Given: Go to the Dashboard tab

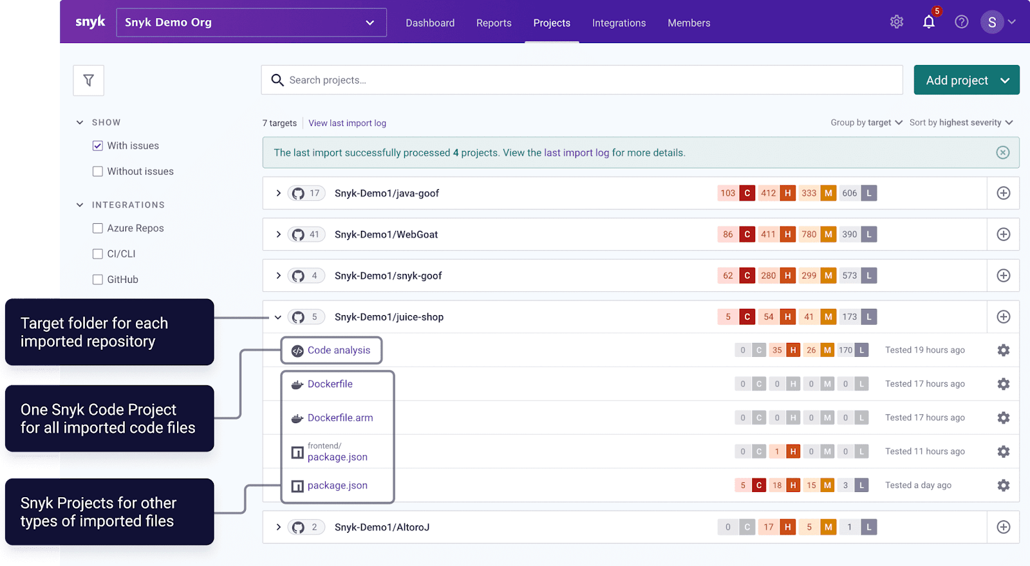Looking at the screenshot, I should [430, 23].
